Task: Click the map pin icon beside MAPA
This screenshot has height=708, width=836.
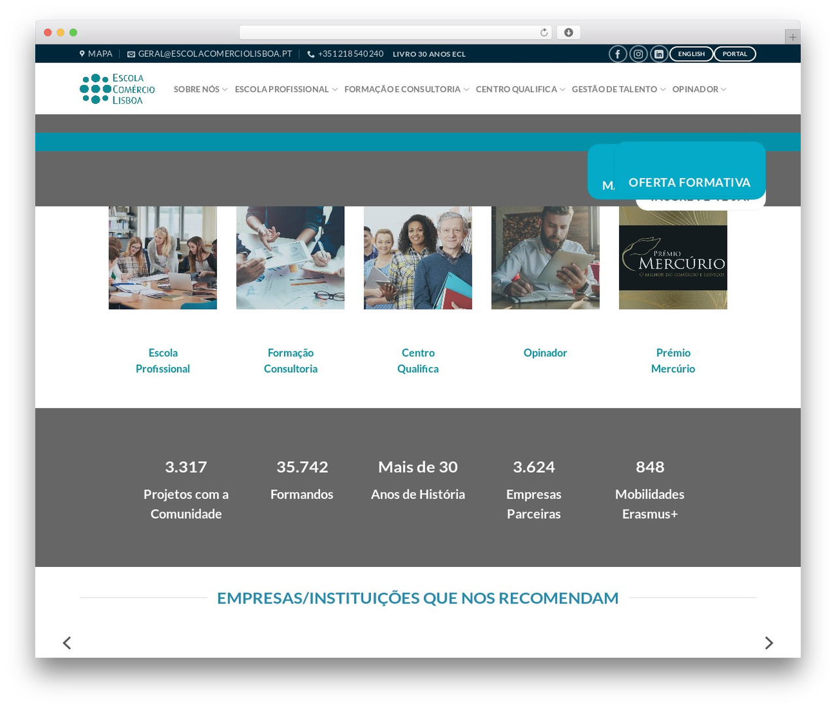Action: (82, 54)
